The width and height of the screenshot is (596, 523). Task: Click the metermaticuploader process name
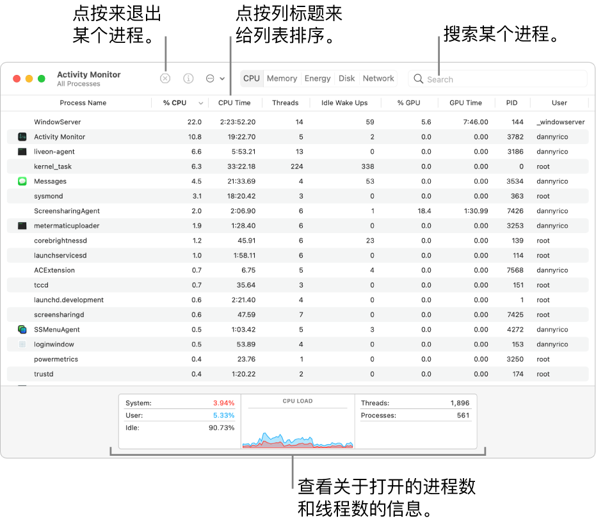coord(67,226)
